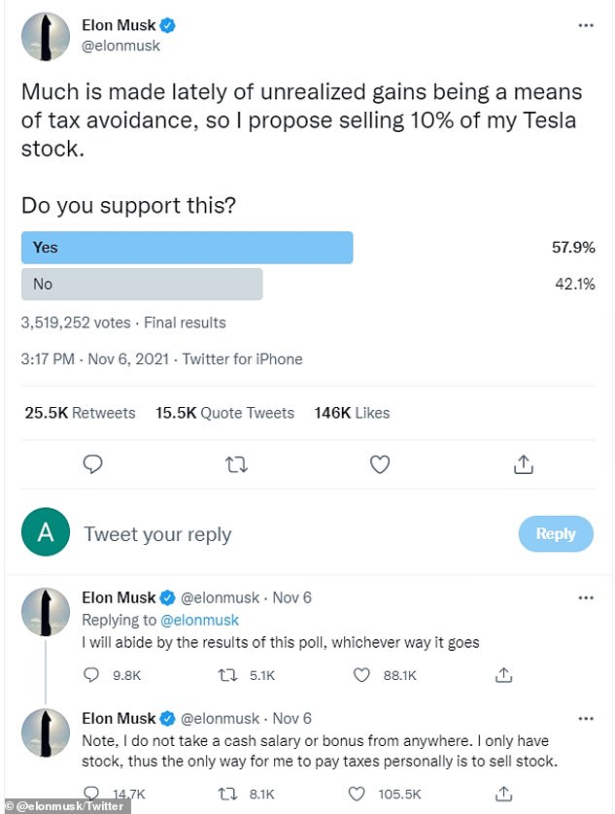Click the reply bubble icon under main tweet
Viewport: 615px width, 814px height.
92,463
